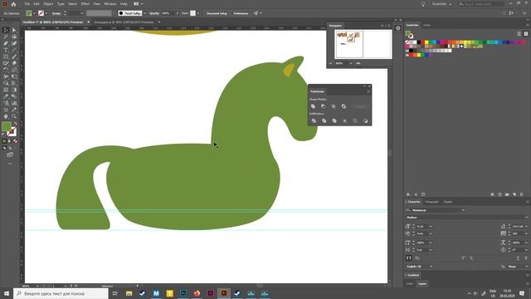531x299 pixels.
Task: Click Divide in Pathfinders row
Action: (314, 120)
